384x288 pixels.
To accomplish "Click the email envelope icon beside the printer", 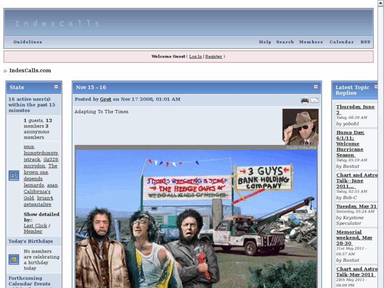I will pyautogui.click(x=314, y=100).
